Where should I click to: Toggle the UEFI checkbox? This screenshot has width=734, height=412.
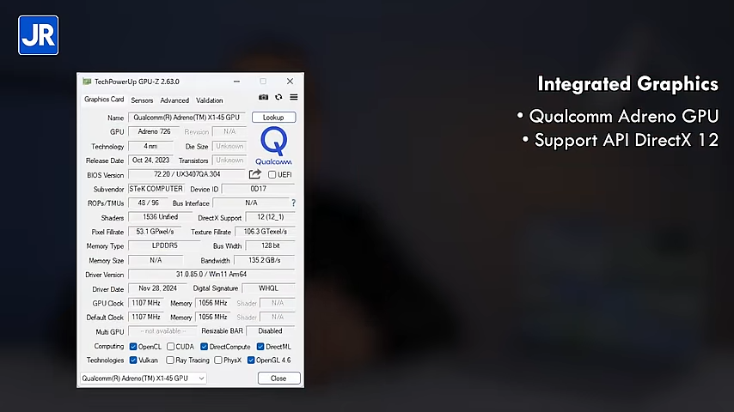coord(272,174)
